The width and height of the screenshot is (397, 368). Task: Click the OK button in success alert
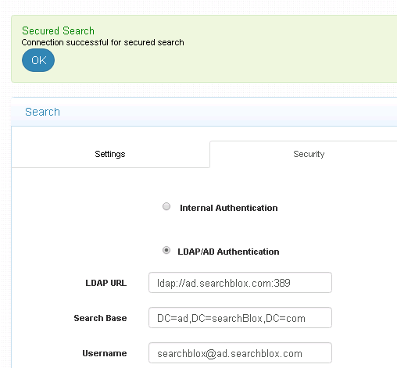click(x=38, y=60)
